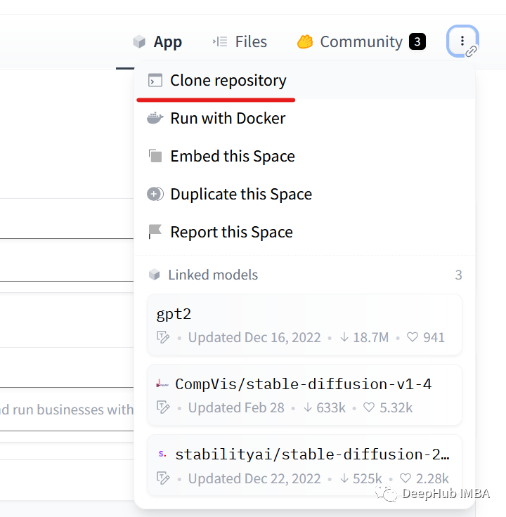Select Clone repository menu entry

[304, 81]
